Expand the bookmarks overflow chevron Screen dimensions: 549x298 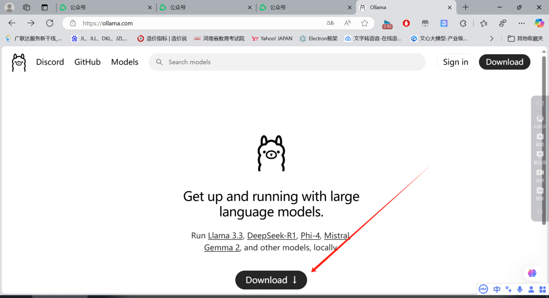(492, 39)
